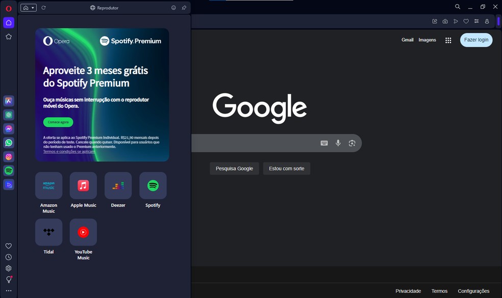Click the Messenger sidebar icon

[x=9, y=129]
